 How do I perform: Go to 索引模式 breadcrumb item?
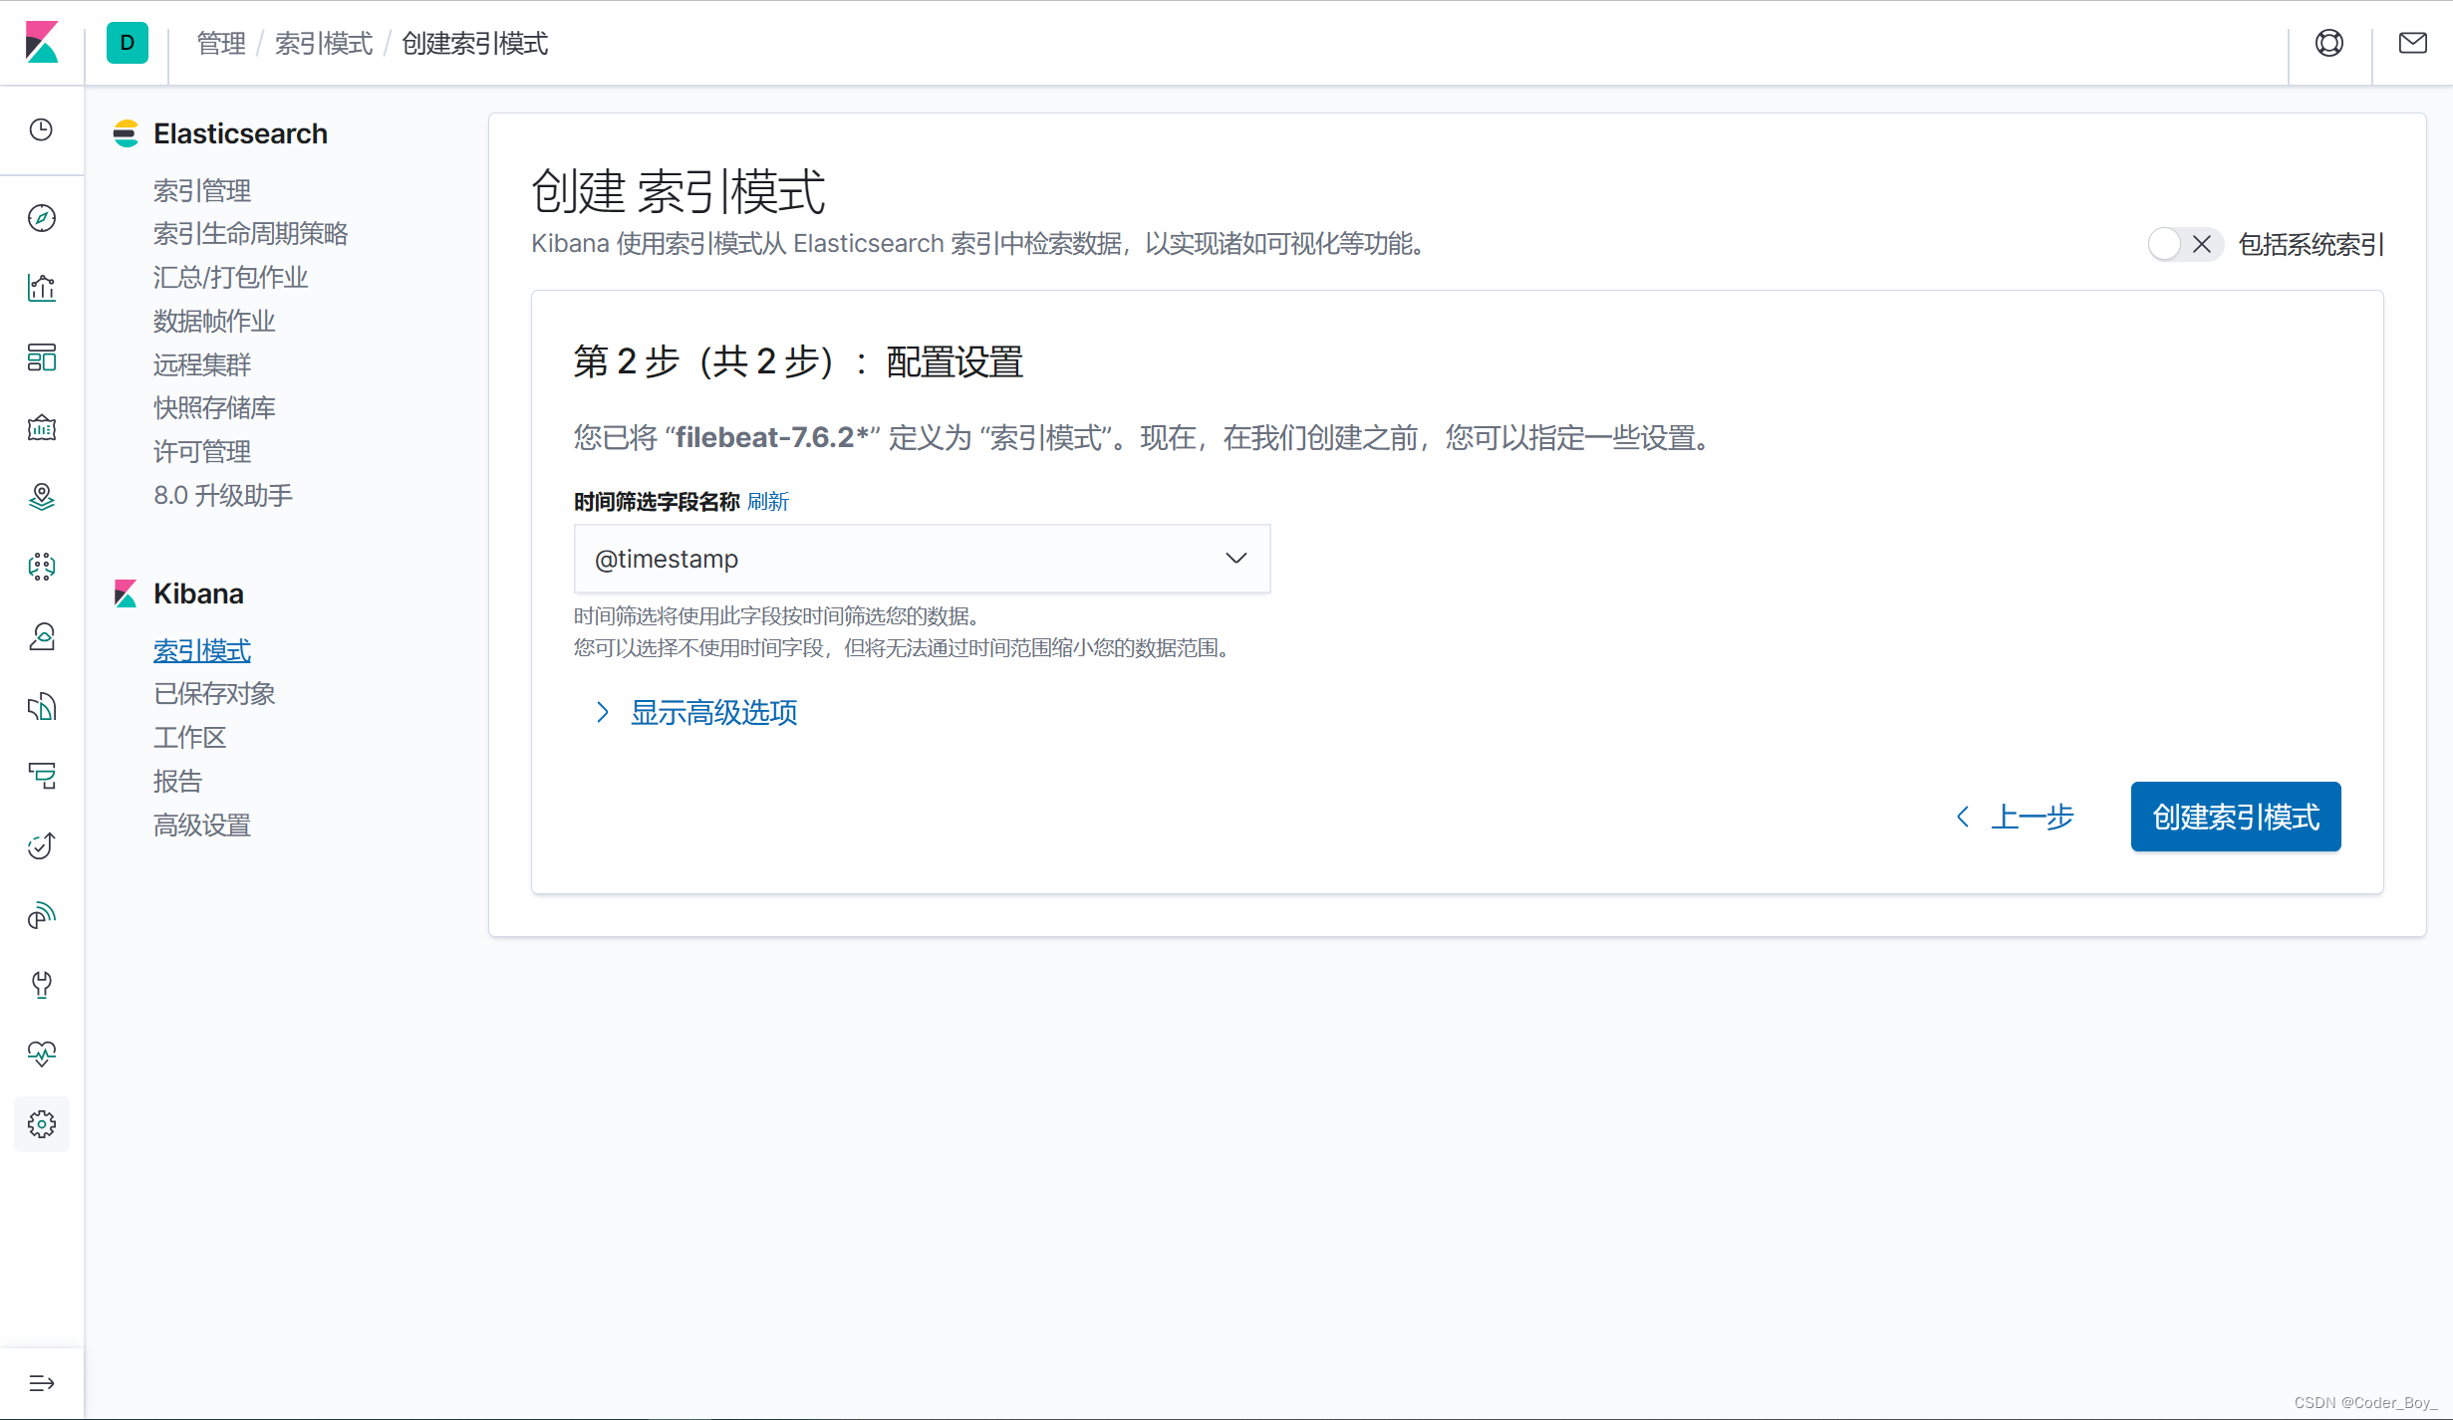coord(323,43)
